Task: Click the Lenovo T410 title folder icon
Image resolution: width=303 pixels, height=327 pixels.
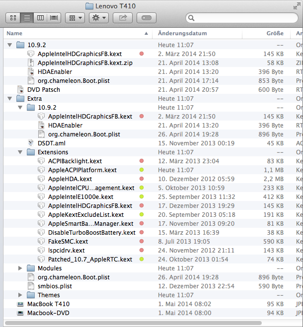Action: click(x=89, y=6)
